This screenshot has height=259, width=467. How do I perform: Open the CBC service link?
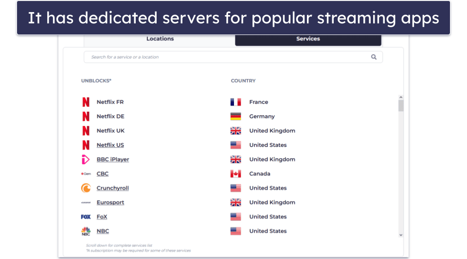[103, 173]
